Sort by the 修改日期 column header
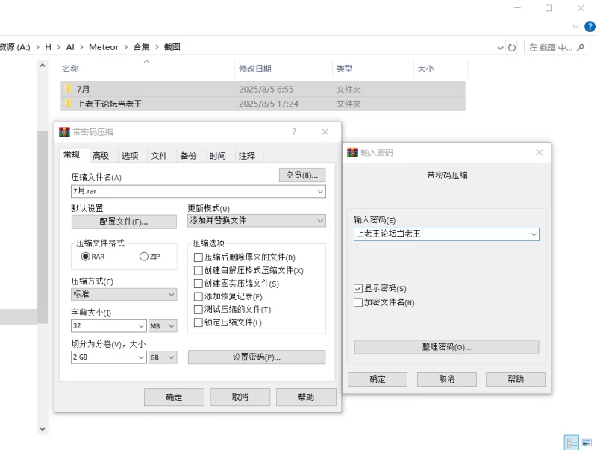The image size is (597, 450). pos(255,69)
